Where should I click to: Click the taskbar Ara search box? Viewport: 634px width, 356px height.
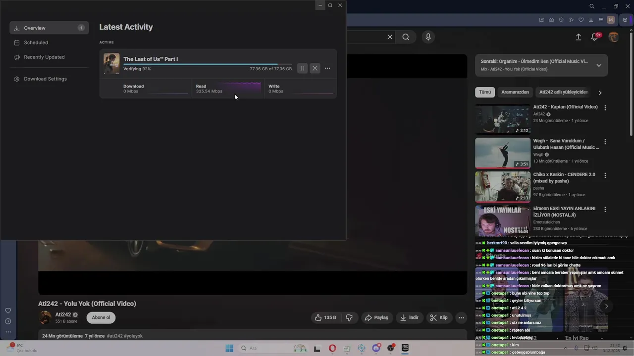[x=272, y=348]
